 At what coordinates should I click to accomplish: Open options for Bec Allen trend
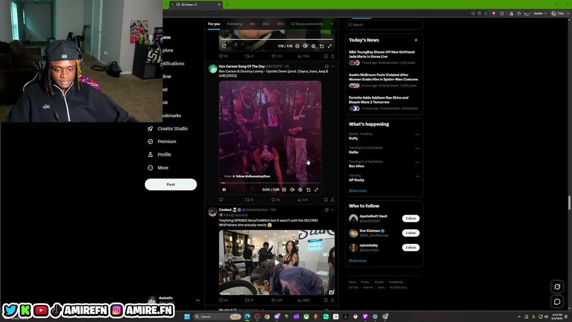pos(417,162)
